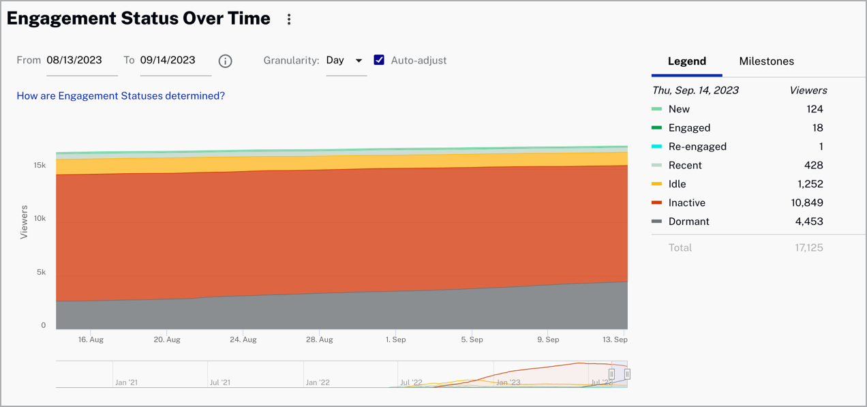Image resolution: width=867 pixels, height=407 pixels.
Task: Click the Idle yellow color marker
Action: (x=658, y=183)
